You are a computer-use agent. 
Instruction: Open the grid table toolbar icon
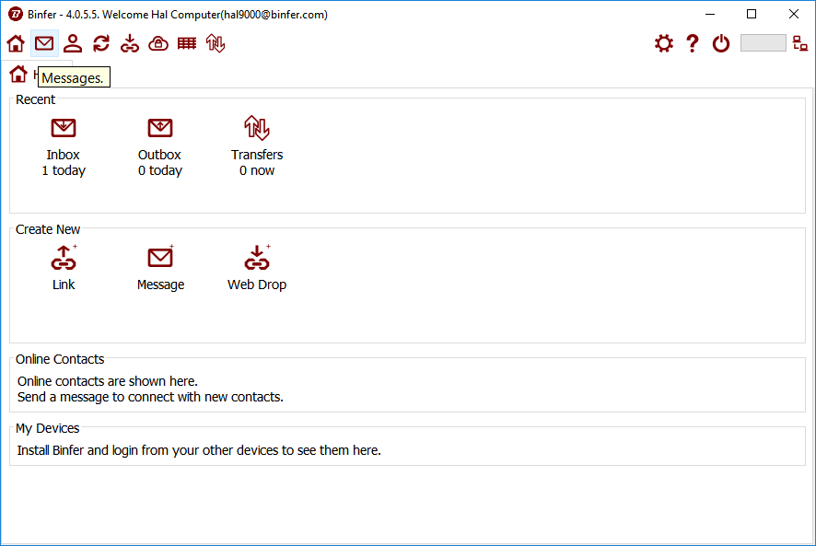coord(187,43)
